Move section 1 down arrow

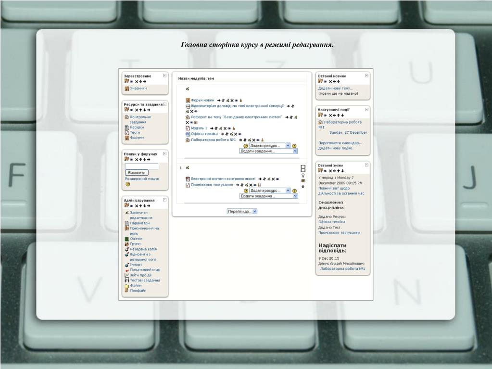303,186
